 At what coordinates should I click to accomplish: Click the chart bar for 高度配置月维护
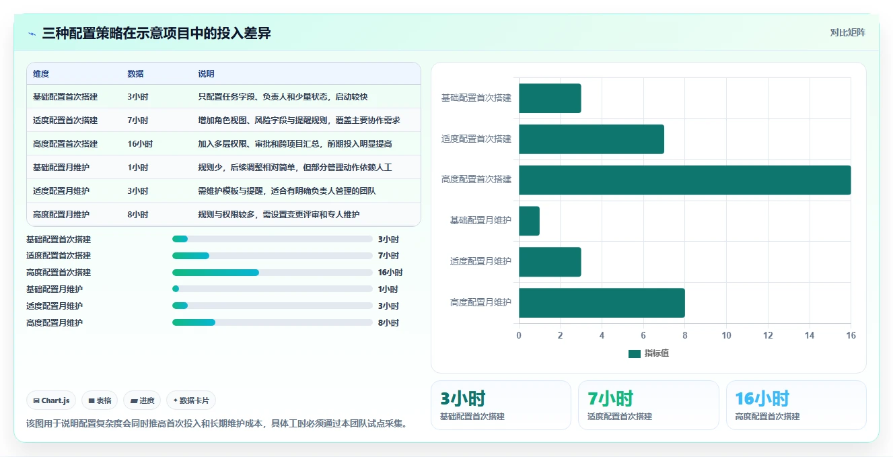point(602,303)
